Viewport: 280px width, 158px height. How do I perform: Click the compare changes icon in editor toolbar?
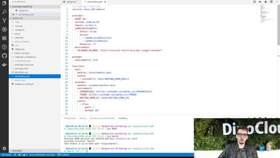tap(255, 2)
